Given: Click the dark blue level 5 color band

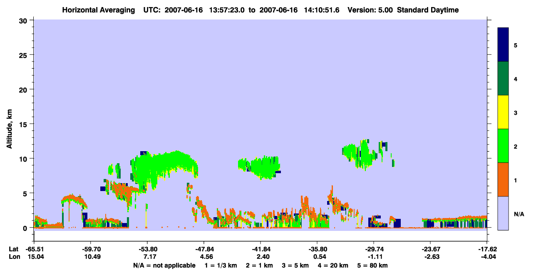Looking at the screenshot, I should point(504,45).
